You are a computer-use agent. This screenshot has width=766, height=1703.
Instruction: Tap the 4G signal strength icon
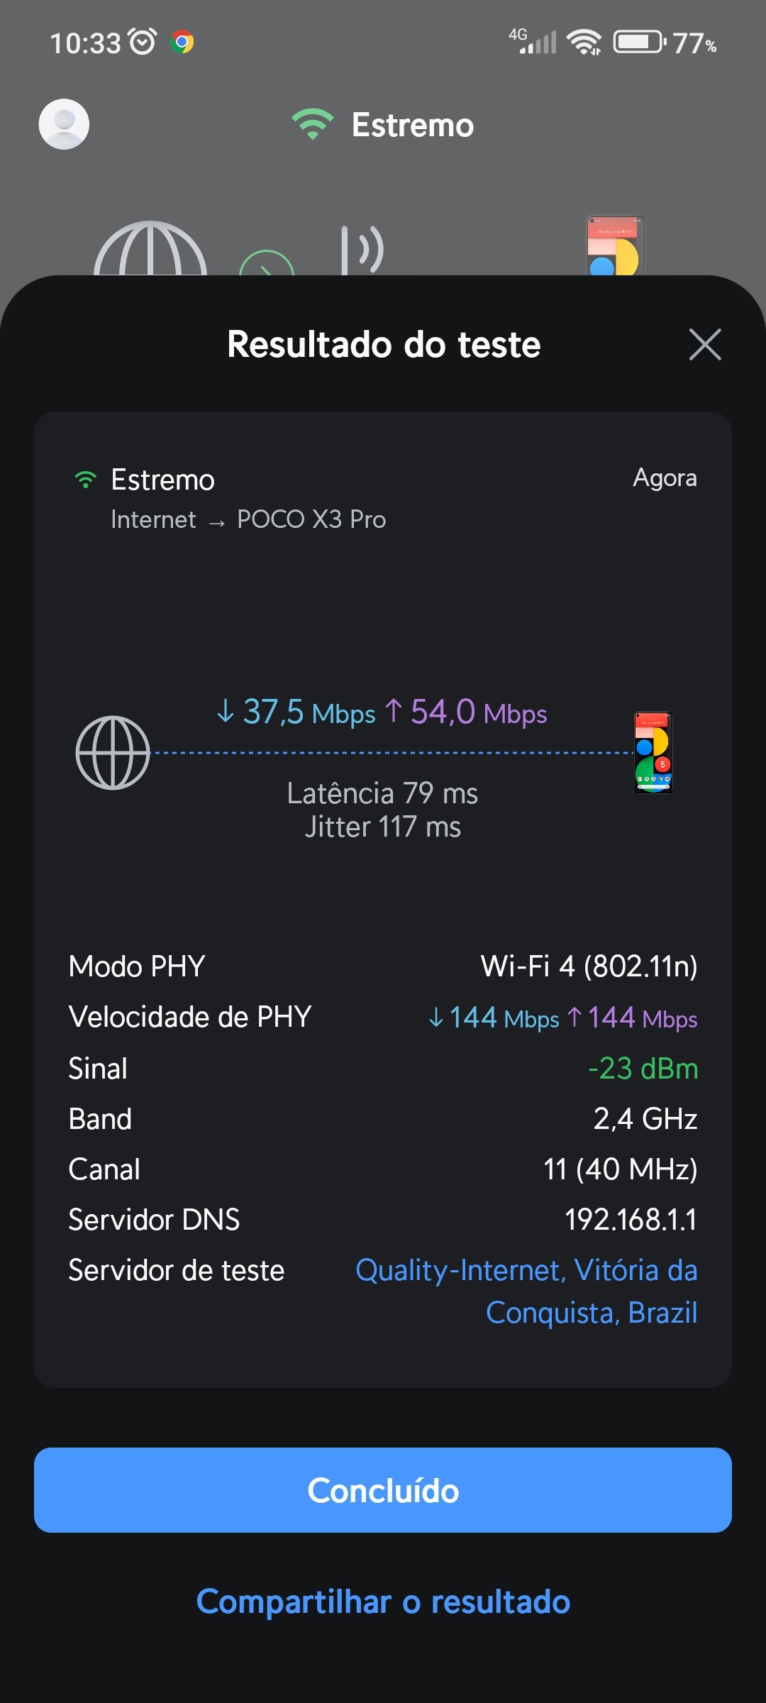[533, 41]
